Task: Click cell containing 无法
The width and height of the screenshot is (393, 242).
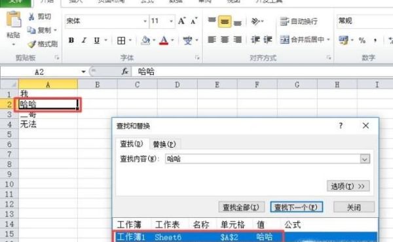Action: pyautogui.click(x=48, y=124)
